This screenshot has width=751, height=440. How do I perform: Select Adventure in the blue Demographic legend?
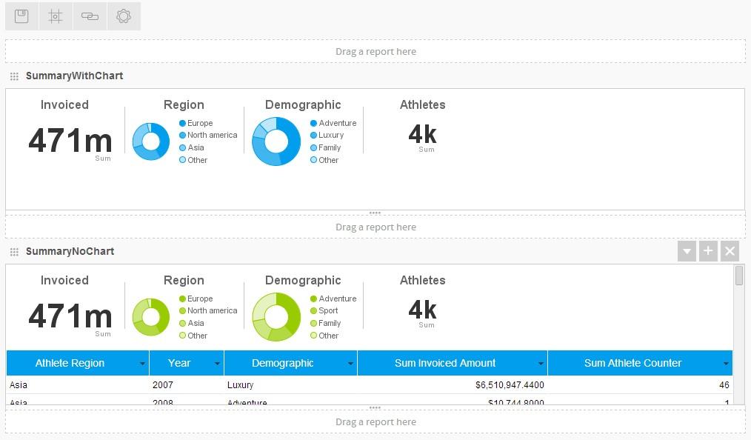pos(333,123)
